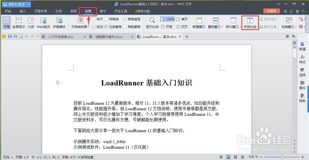Expand the 切换窗口 dropdown arrow

point(296,27)
